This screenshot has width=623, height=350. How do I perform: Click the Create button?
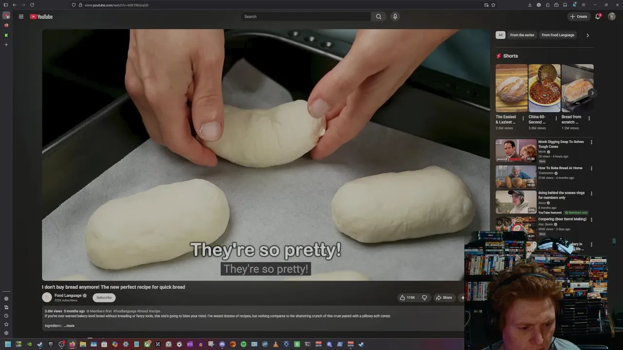click(x=579, y=17)
